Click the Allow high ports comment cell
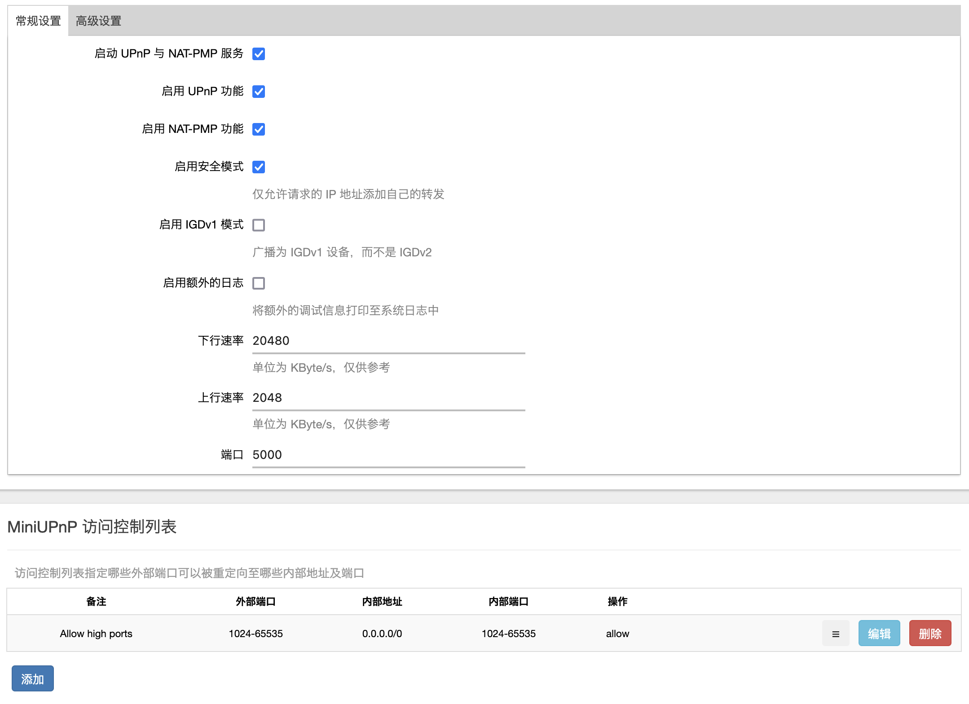The width and height of the screenshot is (969, 704). [x=96, y=634]
